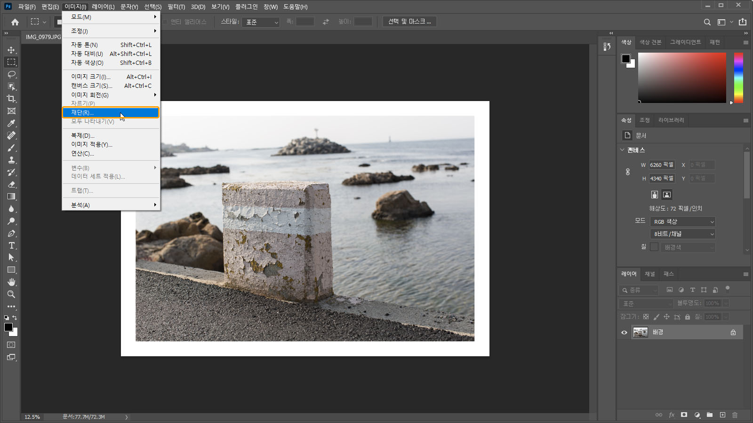The width and height of the screenshot is (753, 423).
Task: Select the Brush tool
Action: (x=11, y=148)
